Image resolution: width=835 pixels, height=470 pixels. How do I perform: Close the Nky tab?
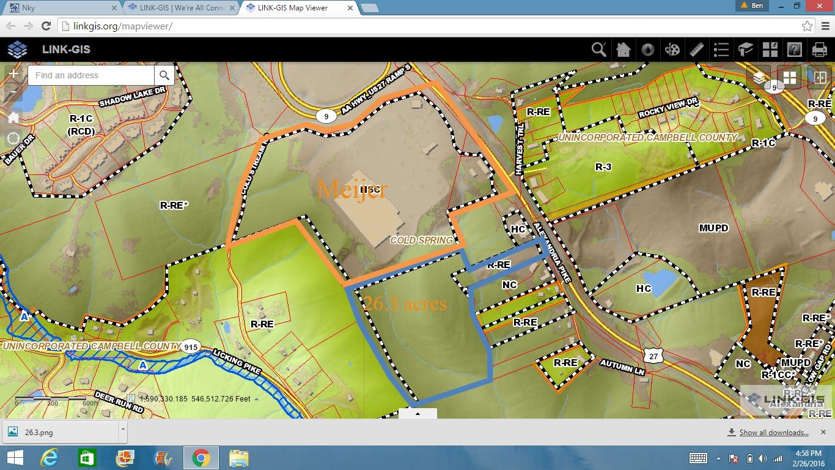point(114,8)
